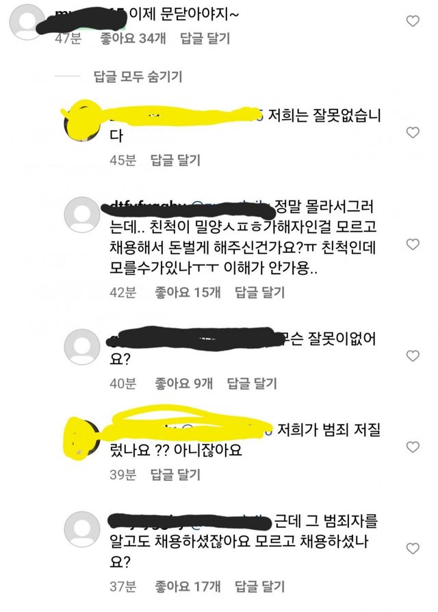Open '좋아요 15개' likes list
Viewport: 438px width, 612px height.
pyautogui.click(x=188, y=292)
